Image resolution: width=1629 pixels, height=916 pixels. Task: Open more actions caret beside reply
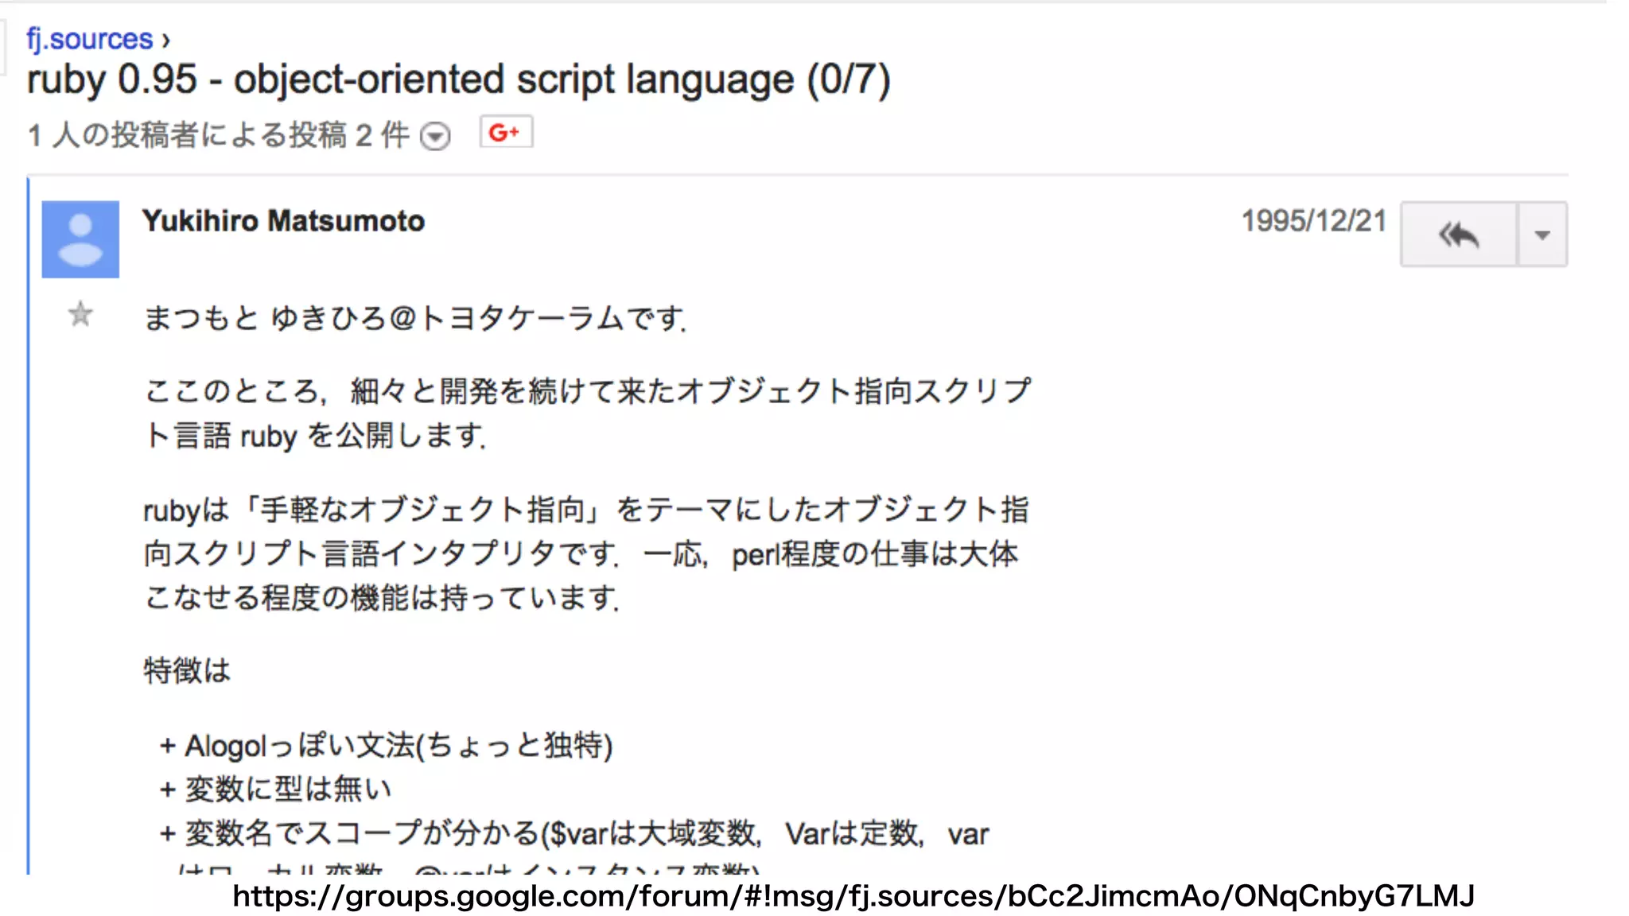1542,235
